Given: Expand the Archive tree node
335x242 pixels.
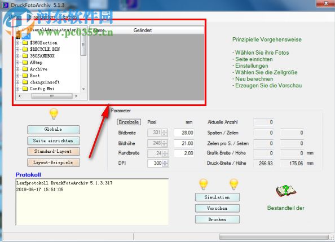Looking at the screenshot, I should tap(18, 69).
